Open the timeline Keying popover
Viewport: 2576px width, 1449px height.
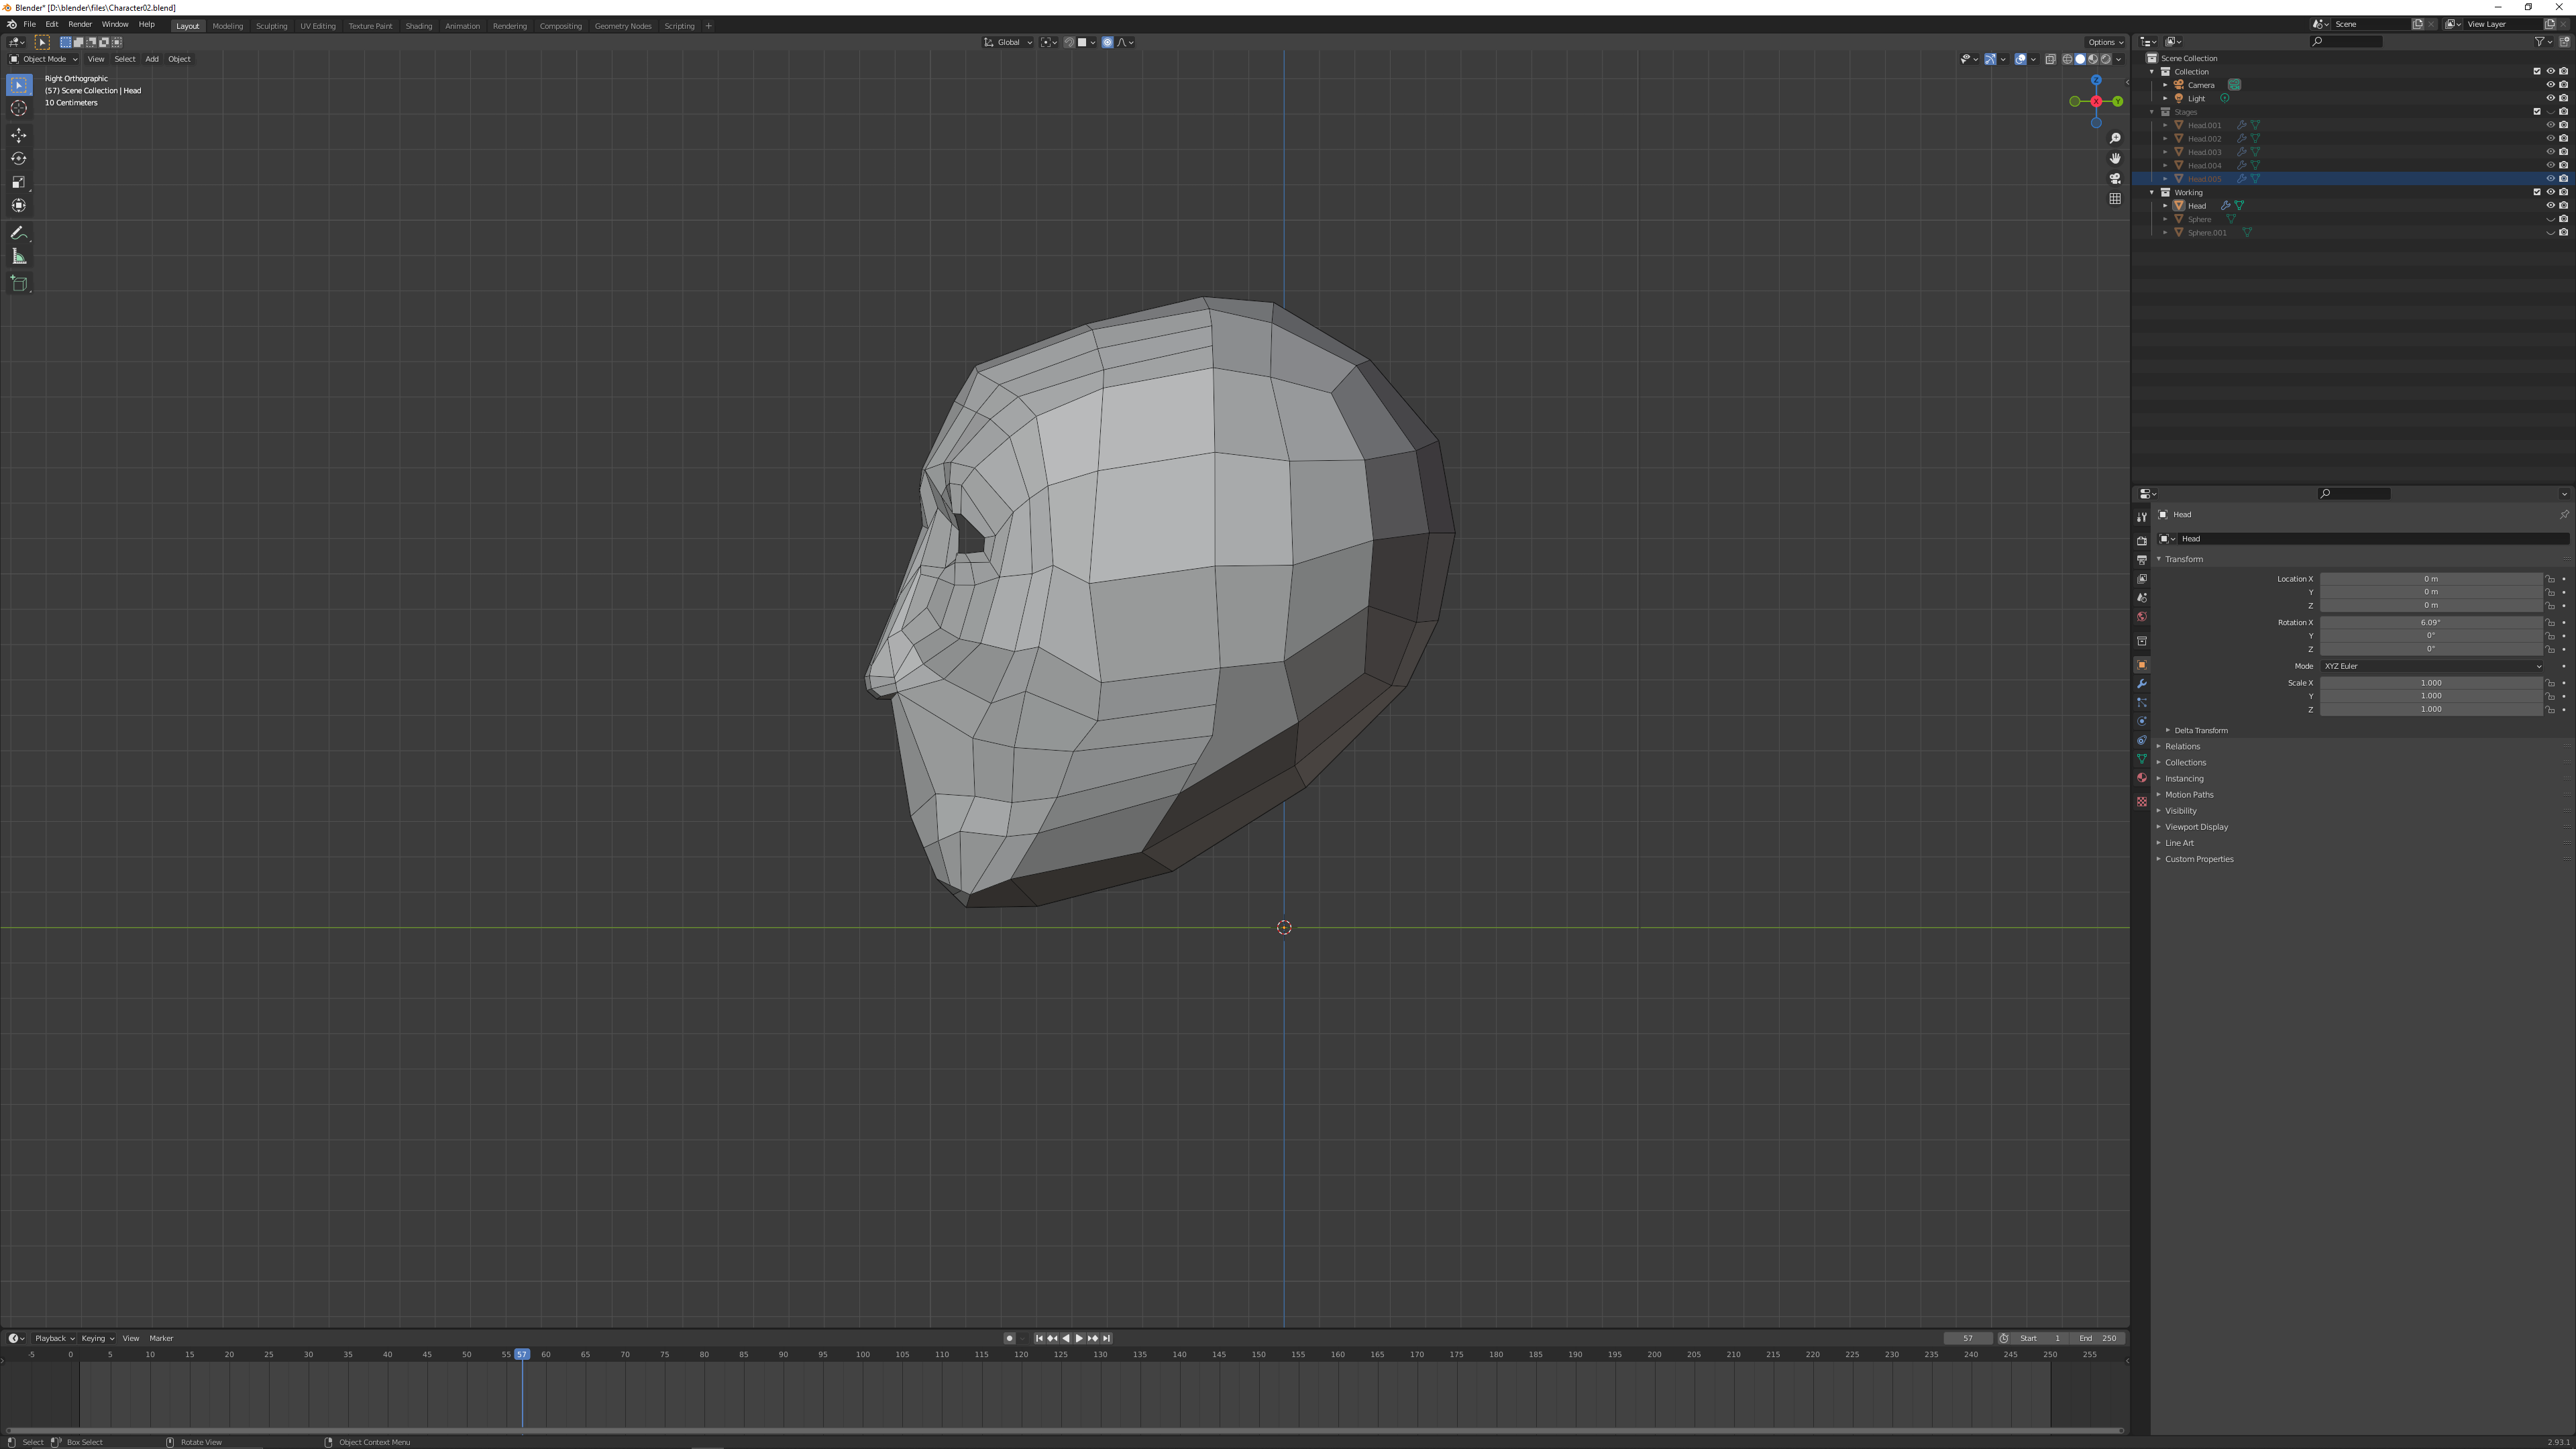(x=97, y=1338)
